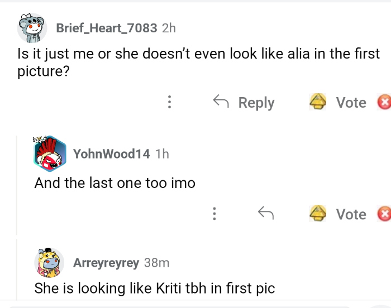The width and height of the screenshot is (391, 308).
Task: Open Brief_Heart_7083's profile avatar
Action: (31, 28)
